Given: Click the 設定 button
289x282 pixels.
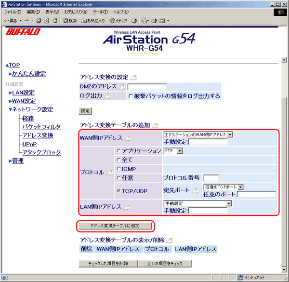Looking at the screenshot, I should (x=85, y=111).
